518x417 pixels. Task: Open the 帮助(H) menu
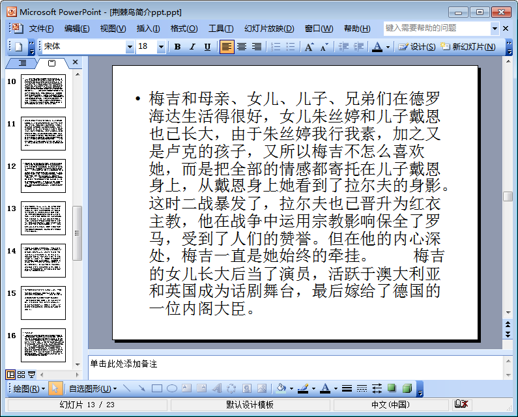(x=357, y=29)
